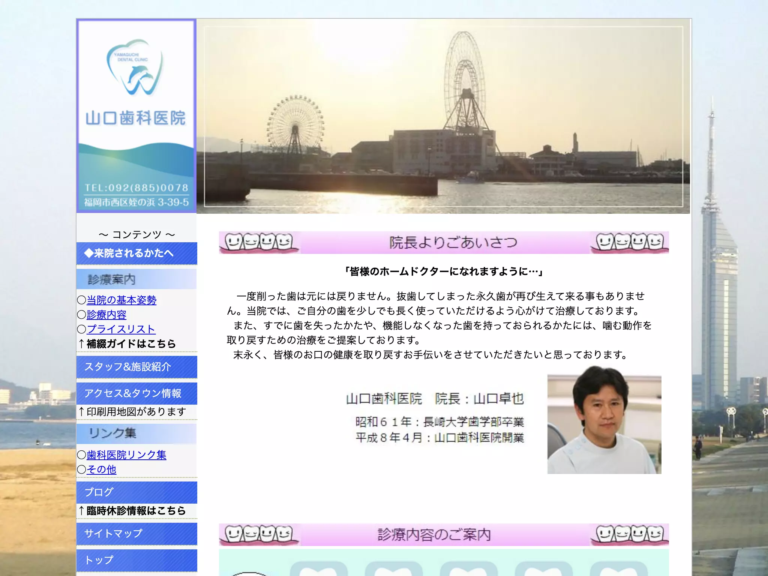Click smiling teeth icon right of 診療内容のご案内
The image size is (768, 576).
point(630,534)
